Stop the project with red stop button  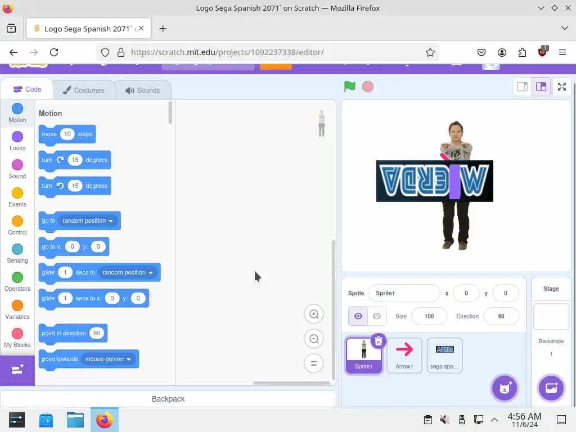coord(368,87)
